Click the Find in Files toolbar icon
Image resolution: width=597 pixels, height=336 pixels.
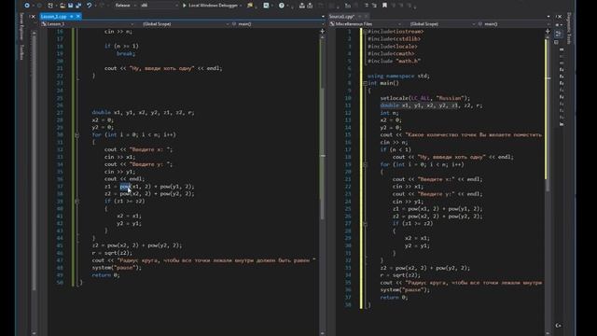click(x=250, y=6)
